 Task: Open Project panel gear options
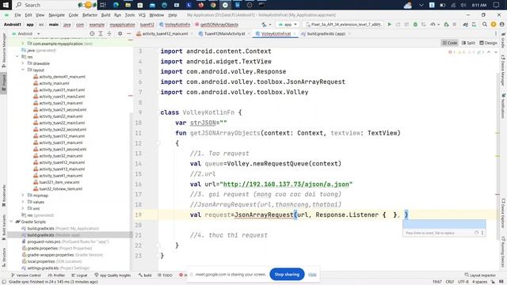[x=120, y=33]
